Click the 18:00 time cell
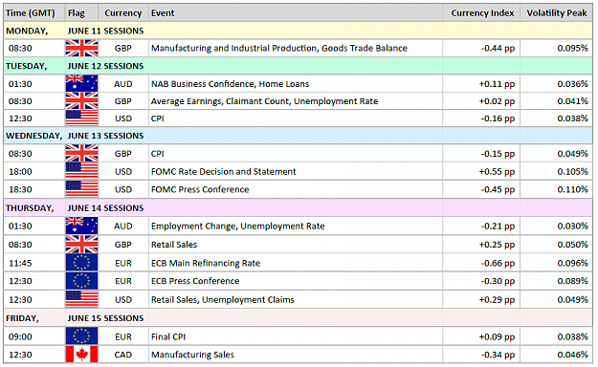 coord(20,171)
